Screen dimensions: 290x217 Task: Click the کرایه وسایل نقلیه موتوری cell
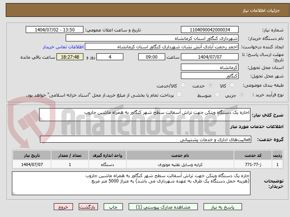[x=180, y=164]
